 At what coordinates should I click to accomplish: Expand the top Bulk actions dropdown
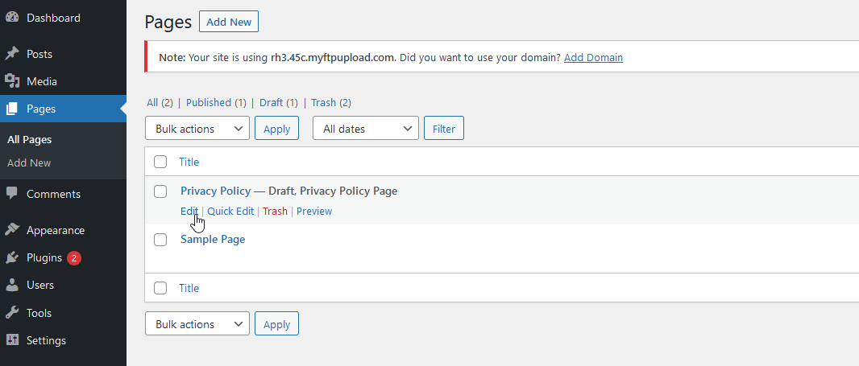pos(197,128)
